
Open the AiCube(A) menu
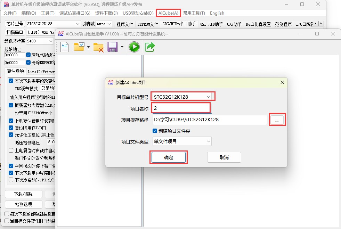[168, 13]
